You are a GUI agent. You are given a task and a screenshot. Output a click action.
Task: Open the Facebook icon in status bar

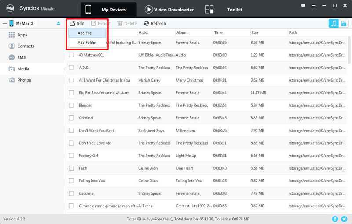(x=335, y=219)
